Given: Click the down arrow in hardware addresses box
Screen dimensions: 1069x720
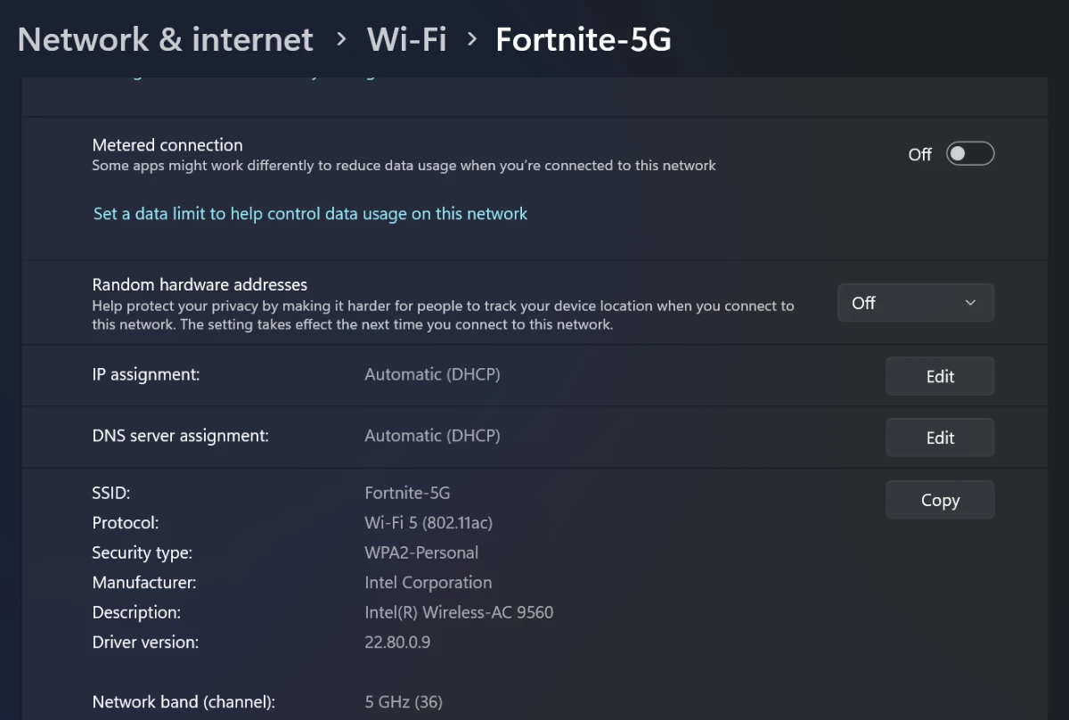Looking at the screenshot, I should (x=970, y=303).
